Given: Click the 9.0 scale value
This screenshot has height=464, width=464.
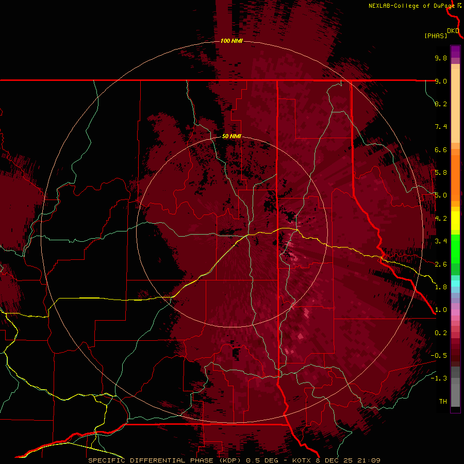Looking at the screenshot, I should [x=441, y=81].
